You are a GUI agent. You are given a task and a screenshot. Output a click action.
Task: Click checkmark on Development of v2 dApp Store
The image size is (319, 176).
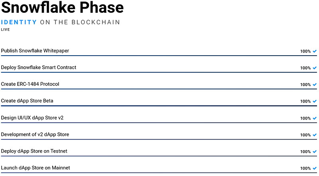tap(315, 135)
